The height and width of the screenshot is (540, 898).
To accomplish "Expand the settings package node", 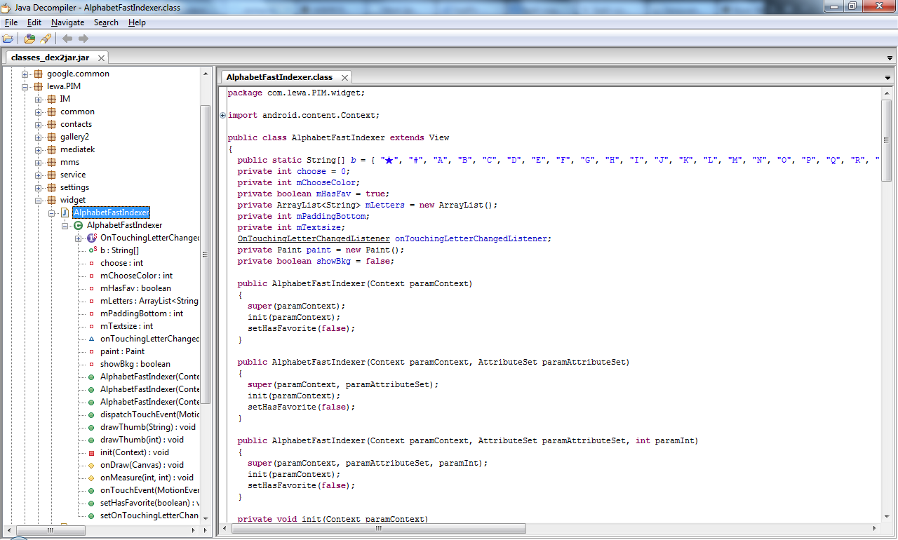I will (x=39, y=187).
